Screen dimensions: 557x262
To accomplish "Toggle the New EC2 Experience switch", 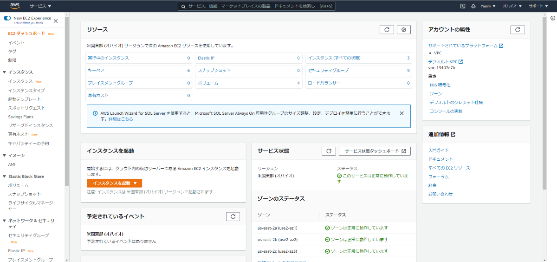I will pyautogui.click(x=7, y=18).
